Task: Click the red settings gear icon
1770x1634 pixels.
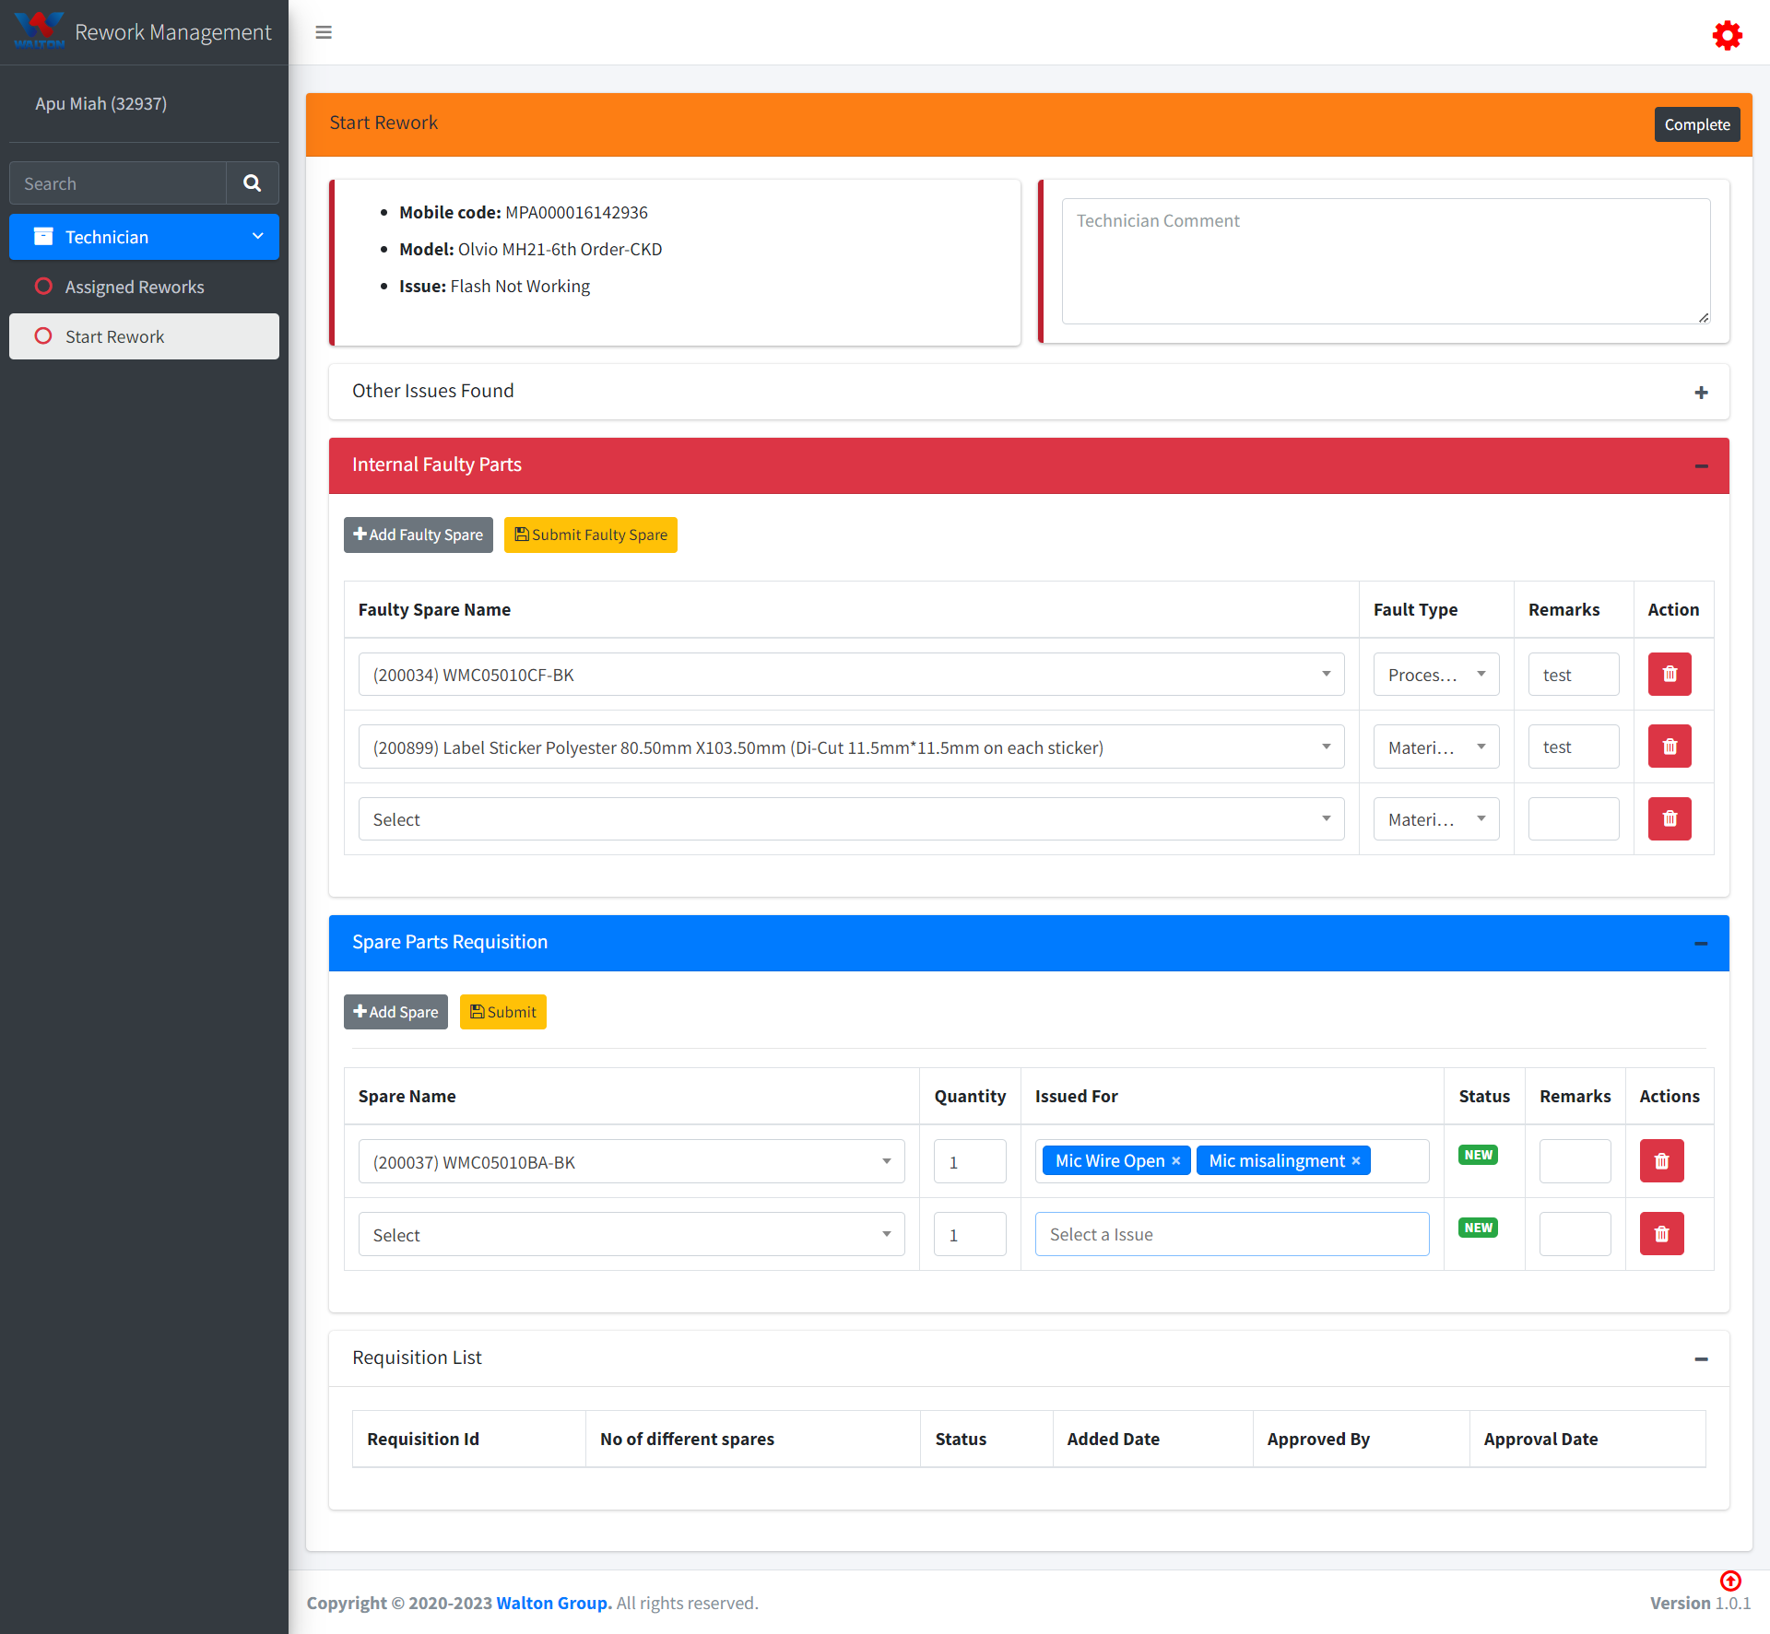Action: (1727, 35)
